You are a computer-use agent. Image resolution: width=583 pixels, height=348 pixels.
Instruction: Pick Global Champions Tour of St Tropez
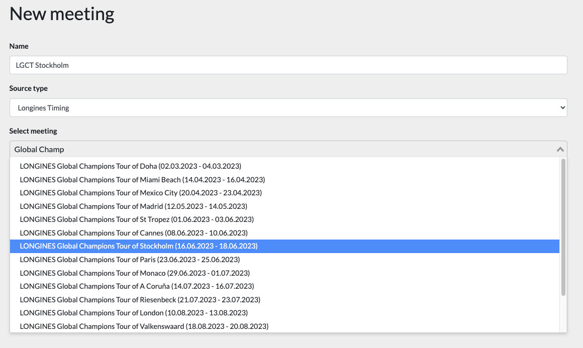point(284,219)
